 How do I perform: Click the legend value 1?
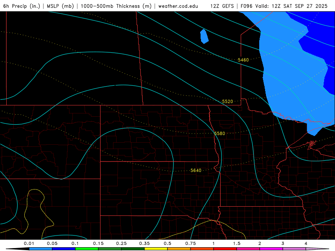click(214, 243)
